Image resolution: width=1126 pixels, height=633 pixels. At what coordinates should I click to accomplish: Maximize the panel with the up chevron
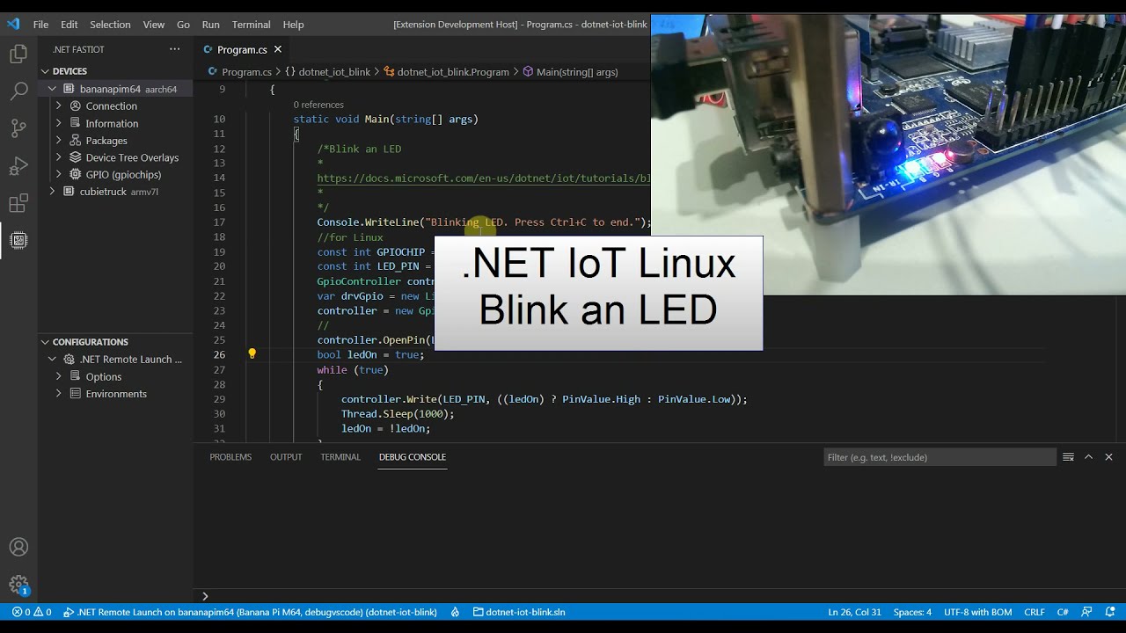click(x=1088, y=457)
